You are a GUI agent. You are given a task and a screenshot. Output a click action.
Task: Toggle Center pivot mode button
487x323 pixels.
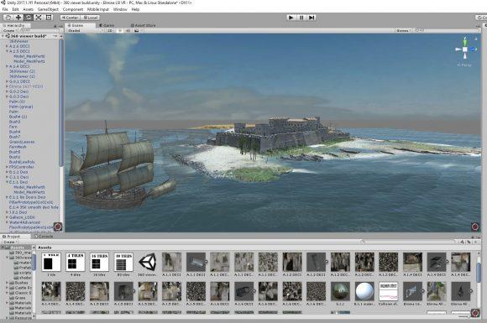[x=70, y=18]
